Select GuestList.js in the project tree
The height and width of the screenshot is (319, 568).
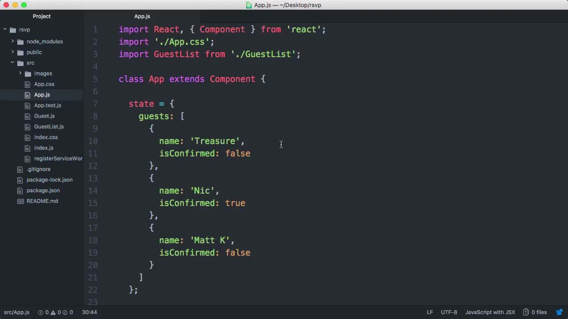[49, 127]
